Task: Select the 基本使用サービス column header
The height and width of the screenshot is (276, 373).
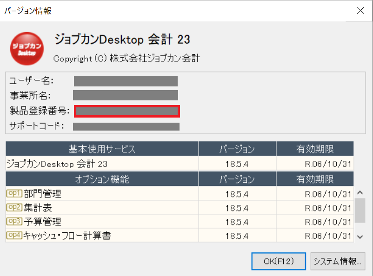Action: coord(102,149)
